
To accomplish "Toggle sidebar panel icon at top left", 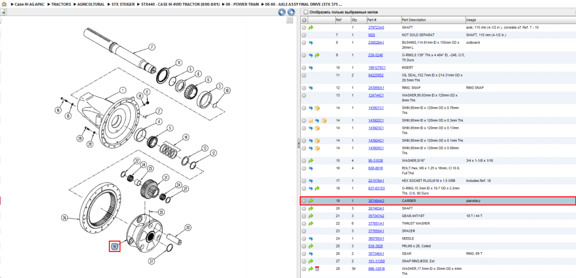I will (3, 12).
